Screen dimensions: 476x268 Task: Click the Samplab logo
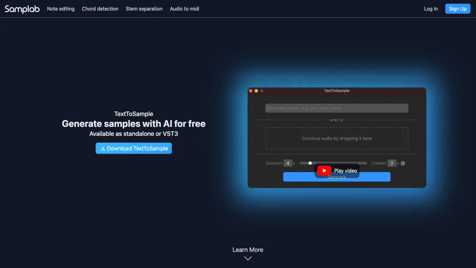[22, 9]
